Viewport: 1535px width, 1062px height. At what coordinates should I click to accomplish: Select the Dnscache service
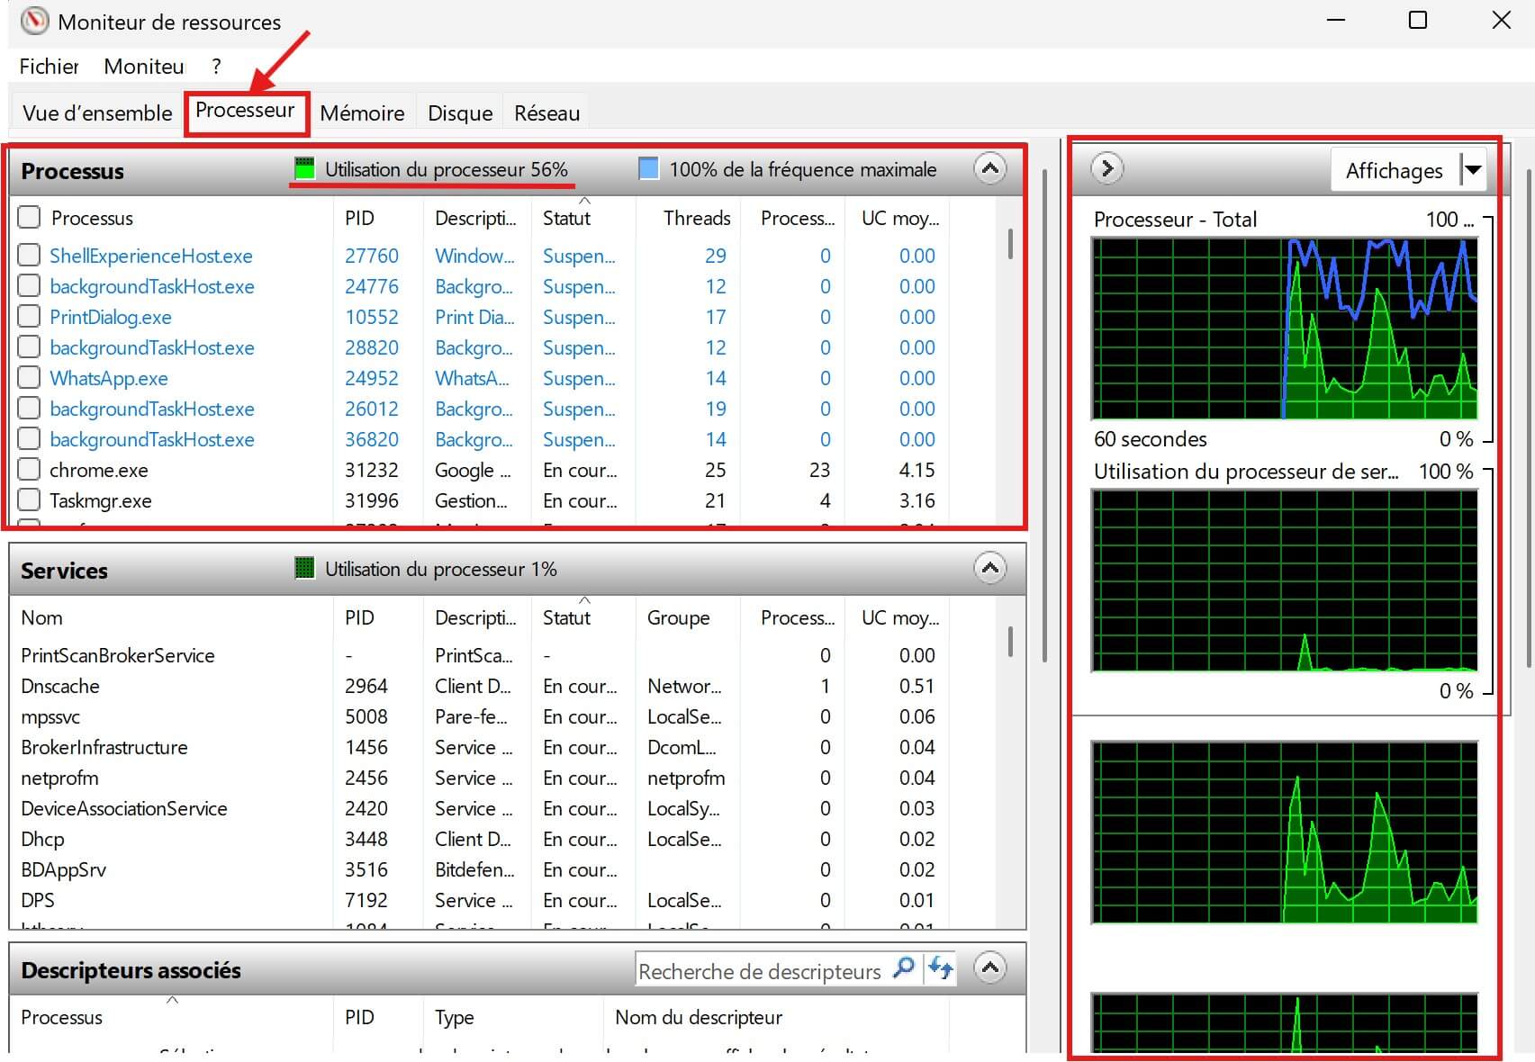[x=59, y=686]
